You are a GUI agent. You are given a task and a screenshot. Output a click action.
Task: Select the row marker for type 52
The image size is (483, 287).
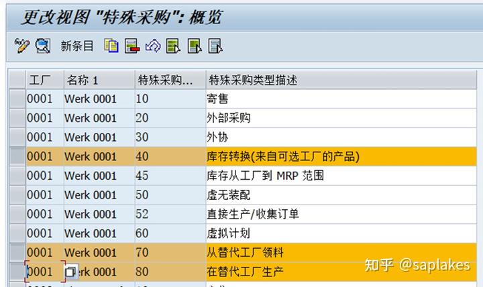[17, 214]
